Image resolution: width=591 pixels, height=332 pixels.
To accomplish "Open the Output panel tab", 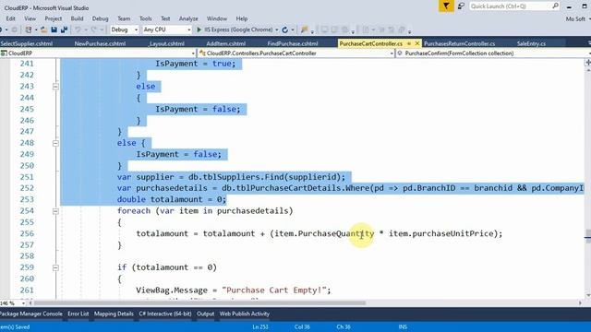I will pos(205,314).
